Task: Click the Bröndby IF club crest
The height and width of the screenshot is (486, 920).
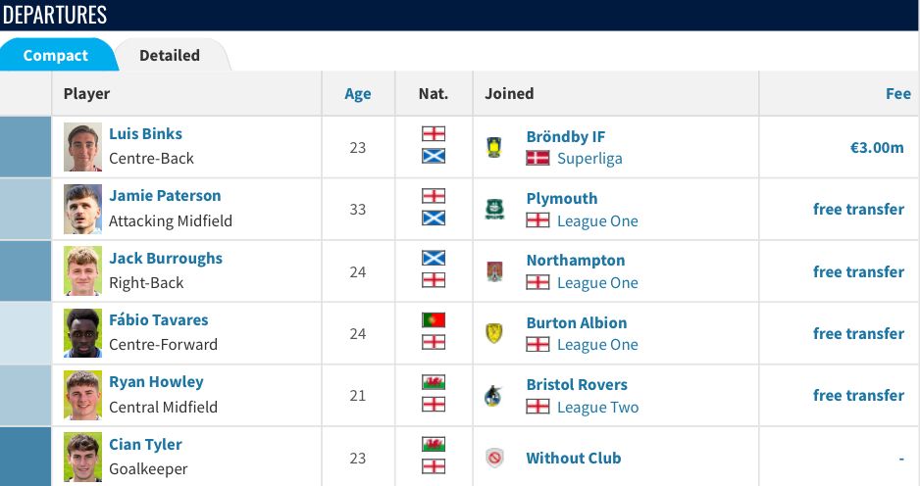Action: [494, 147]
